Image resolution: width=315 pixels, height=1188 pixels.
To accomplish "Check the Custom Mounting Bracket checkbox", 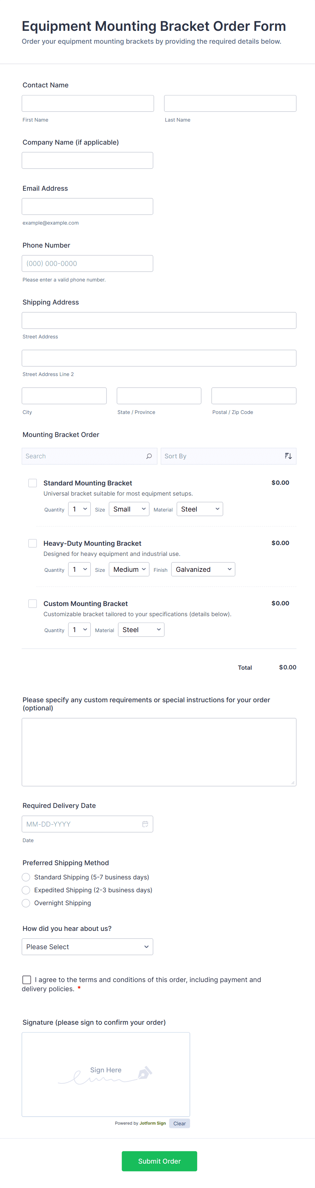I will tap(33, 604).
